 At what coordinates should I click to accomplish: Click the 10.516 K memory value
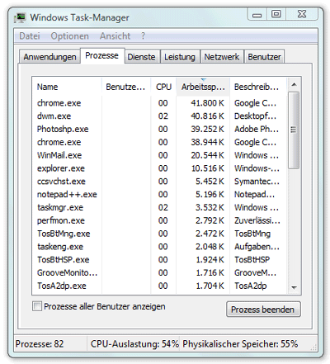coord(208,168)
